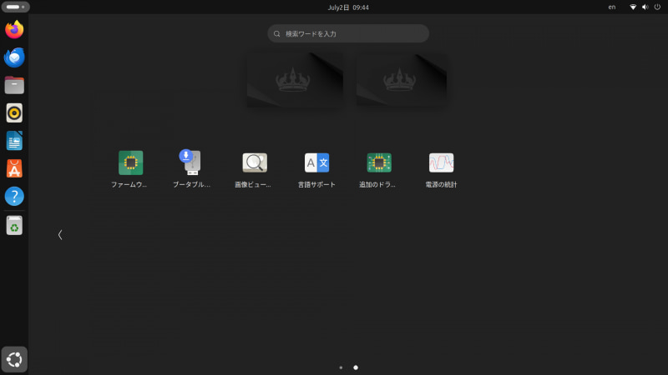Click the Show Applications Ubuntu logo button

click(x=14, y=360)
